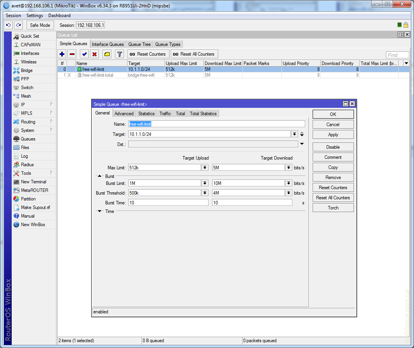Viewport: 414px width, 348px height.
Task: Toggle the Safe Mode button
Action: [40, 25]
